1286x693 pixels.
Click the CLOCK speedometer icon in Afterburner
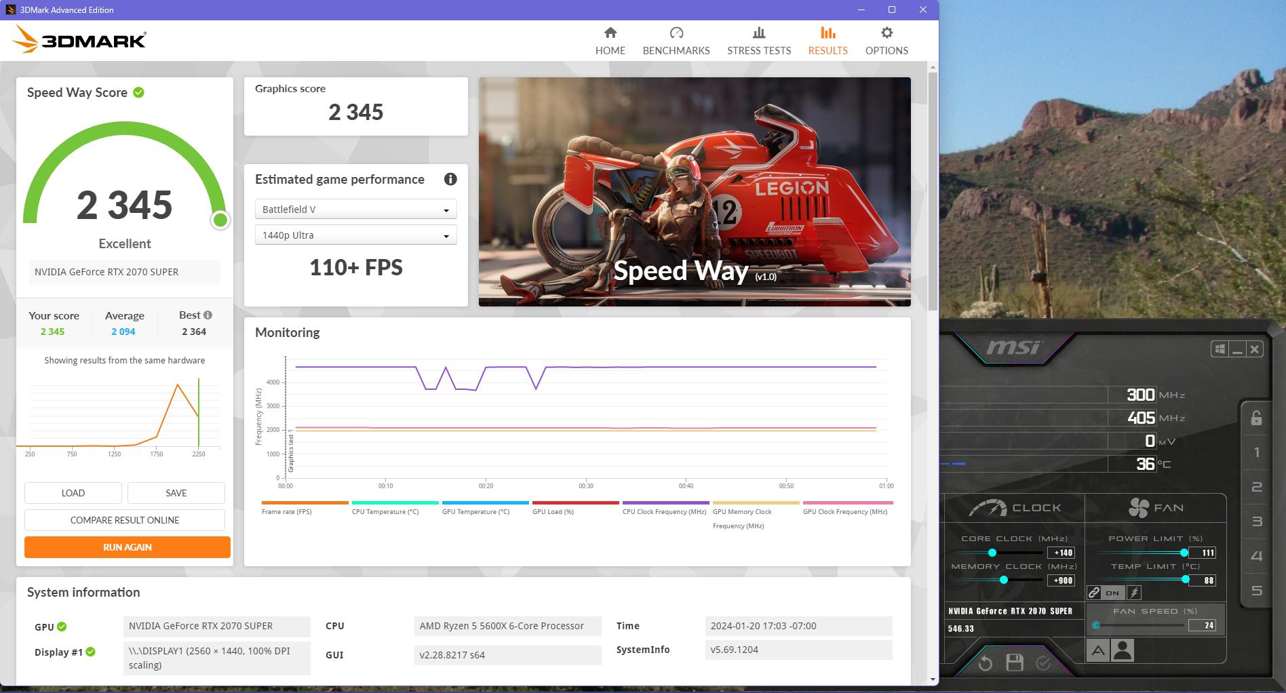tap(988, 508)
